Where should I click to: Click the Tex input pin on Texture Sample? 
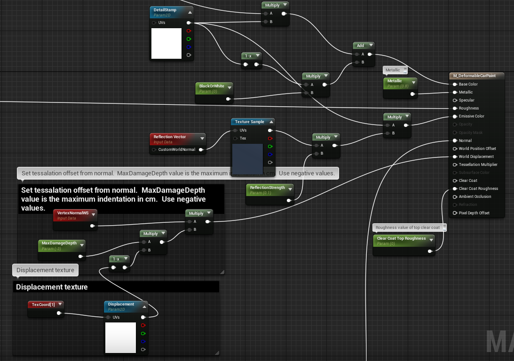(x=235, y=139)
